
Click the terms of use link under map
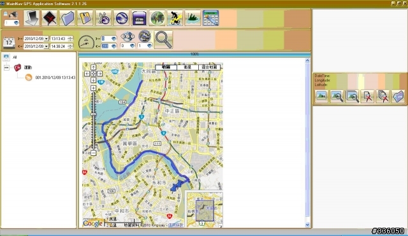pyautogui.click(x=176, y=225)
